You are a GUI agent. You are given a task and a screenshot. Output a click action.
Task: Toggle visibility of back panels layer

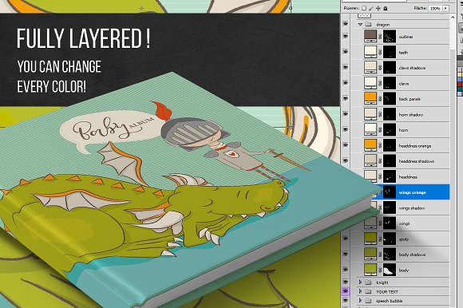coord(345,98)
